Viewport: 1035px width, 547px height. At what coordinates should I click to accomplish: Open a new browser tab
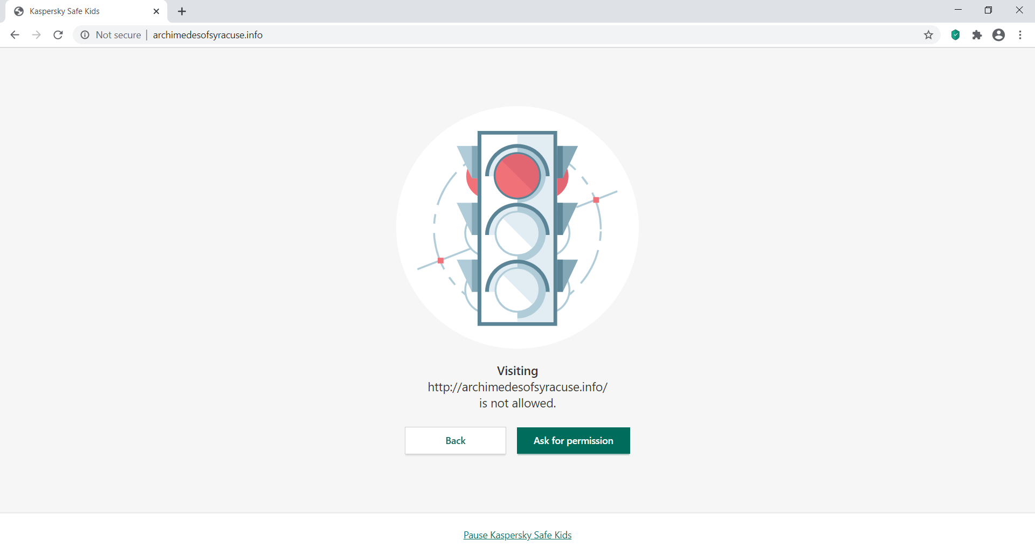click(x=182, y=11)
